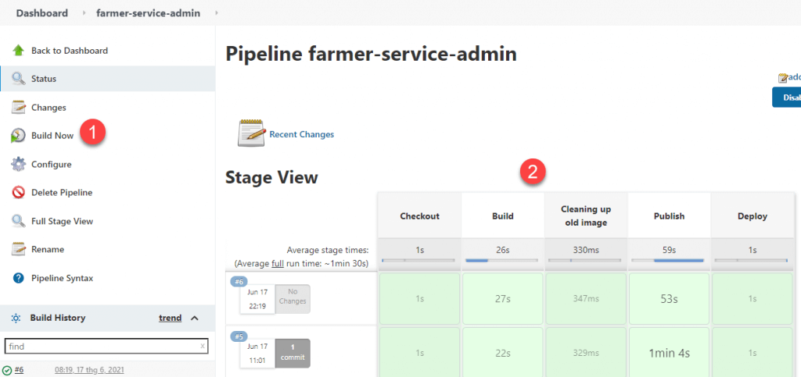
Task: Click the blue Disable button
Action: [x=787, y=98]
